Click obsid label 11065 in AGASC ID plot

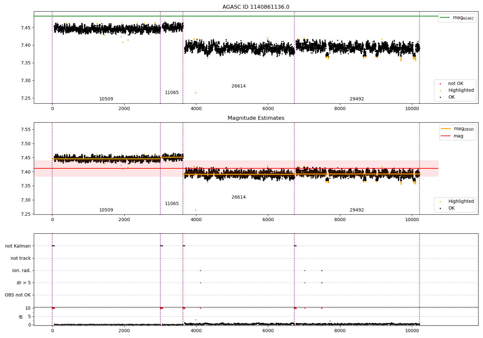click(x=172, y=92)
